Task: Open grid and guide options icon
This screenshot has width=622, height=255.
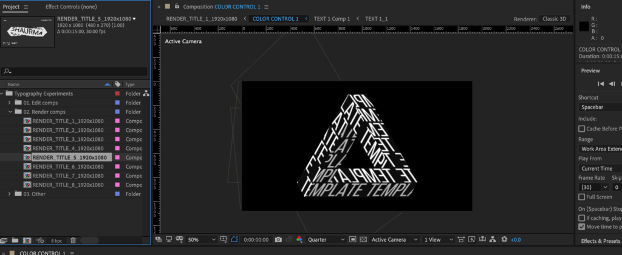Action: (224, 240)
